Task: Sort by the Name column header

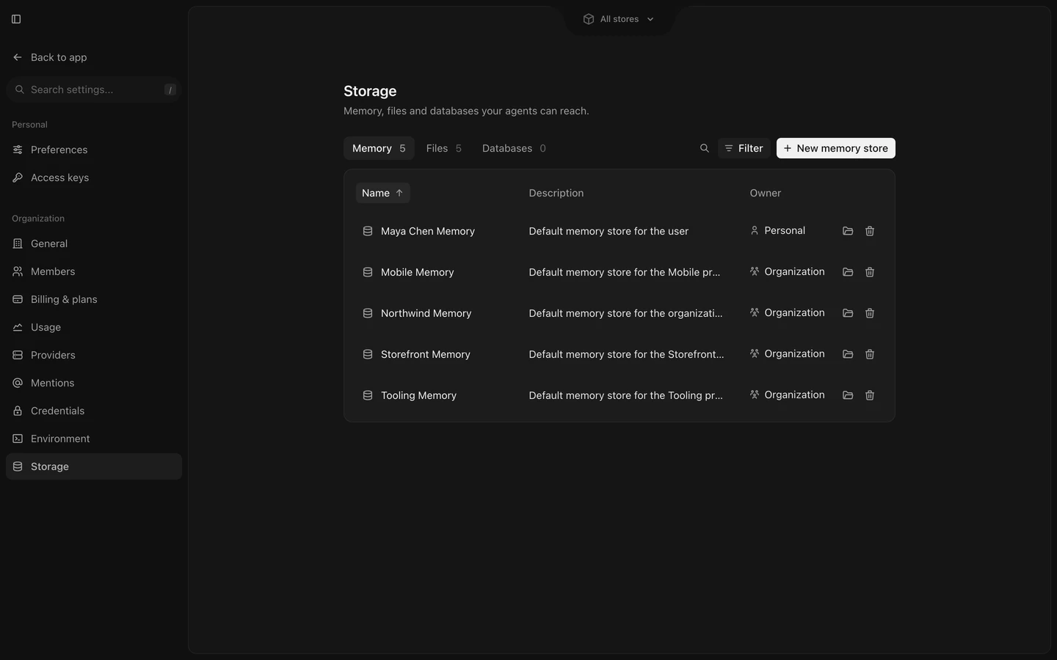Action: click(x=382, y=193)
